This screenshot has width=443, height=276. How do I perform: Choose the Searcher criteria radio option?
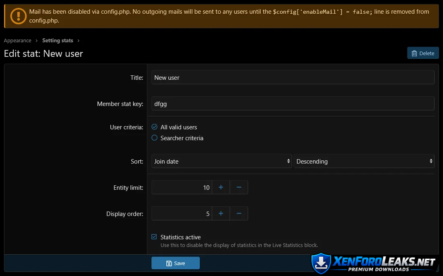coord(154,138)
